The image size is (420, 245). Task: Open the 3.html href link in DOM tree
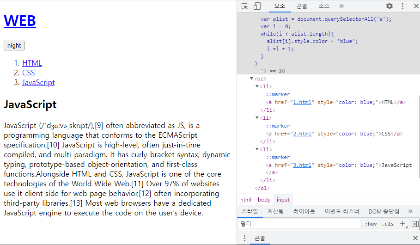click(302, 165)
